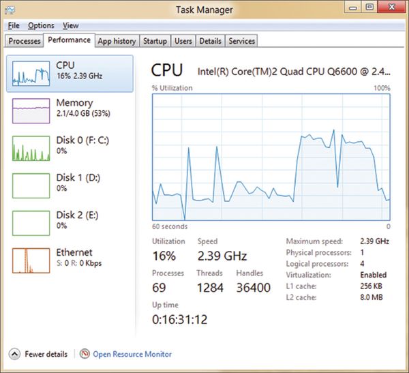The image size is (409, 373).
Task: Click the 69 processes value
Action: (159, 288)
